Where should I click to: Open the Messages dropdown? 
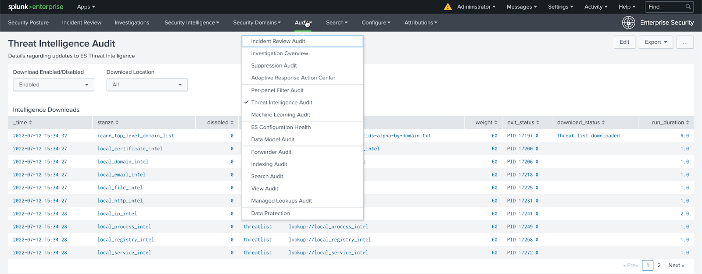522,7
